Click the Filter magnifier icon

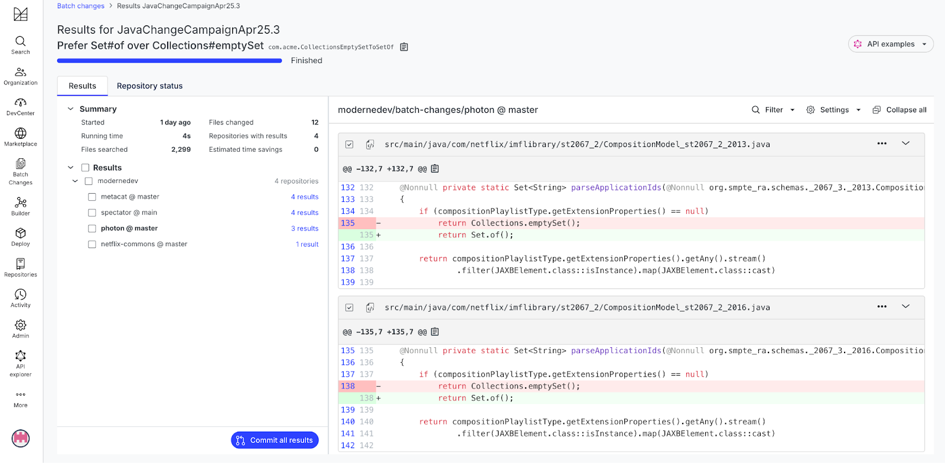(x=755, y=110)
